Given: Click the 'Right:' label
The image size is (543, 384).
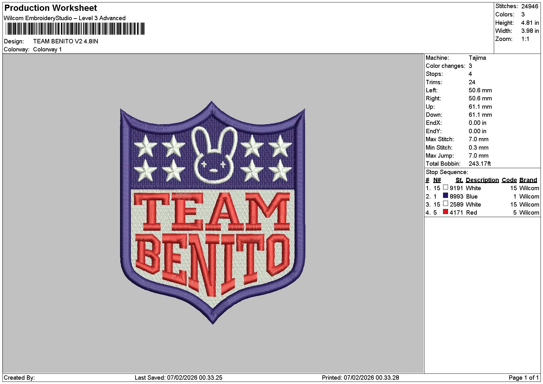Looking at the screenshot, I should click(433, 98).
